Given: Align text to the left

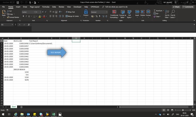Looking at the screenshot, I should (x=51, y=16).
